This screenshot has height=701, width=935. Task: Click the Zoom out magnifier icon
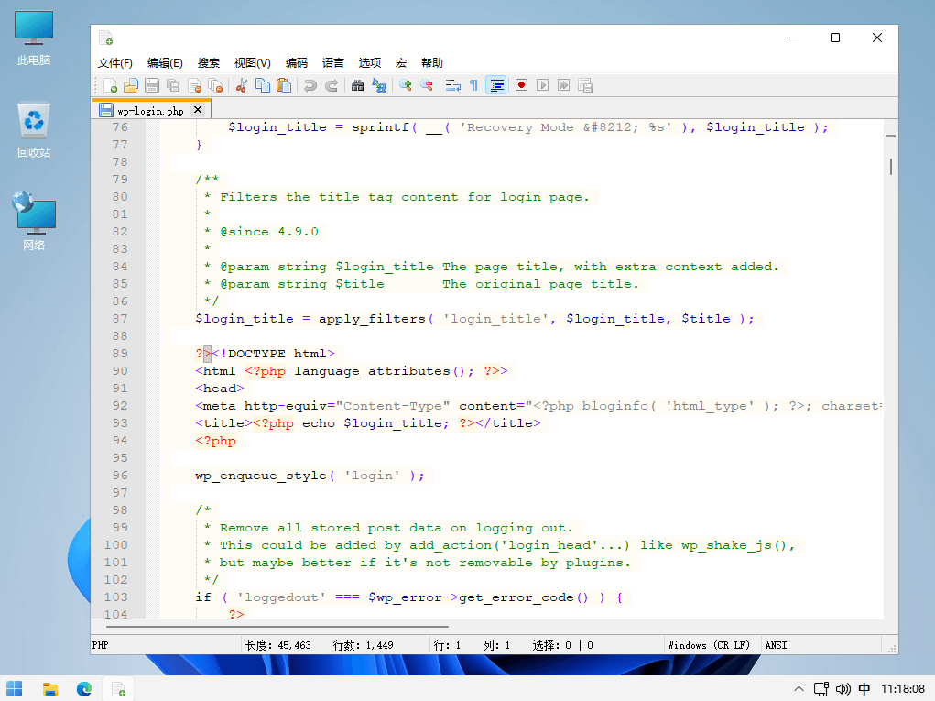click(x=427, y=85)
